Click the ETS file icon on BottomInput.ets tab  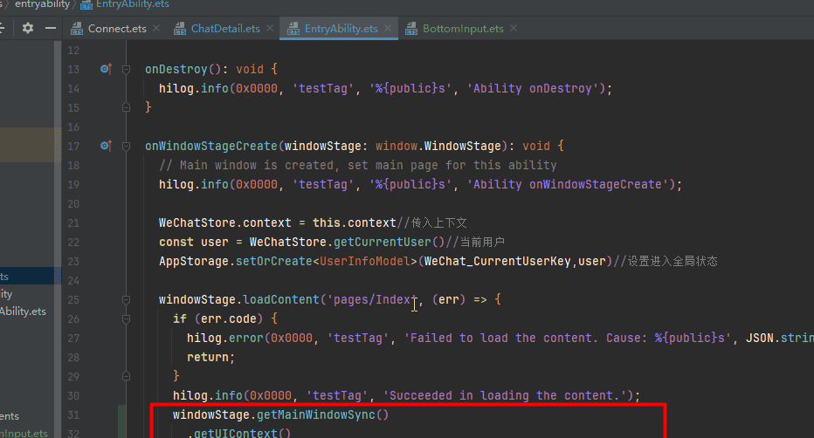pyautogui.click(x=411, y=29)
